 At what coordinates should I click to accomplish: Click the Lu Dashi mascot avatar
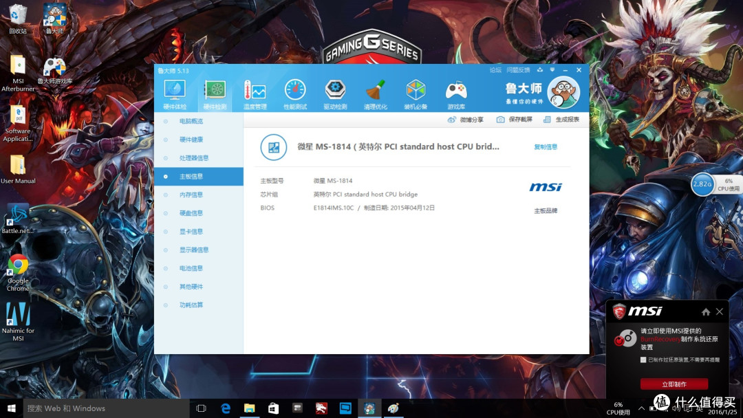(x=563, y=92)
